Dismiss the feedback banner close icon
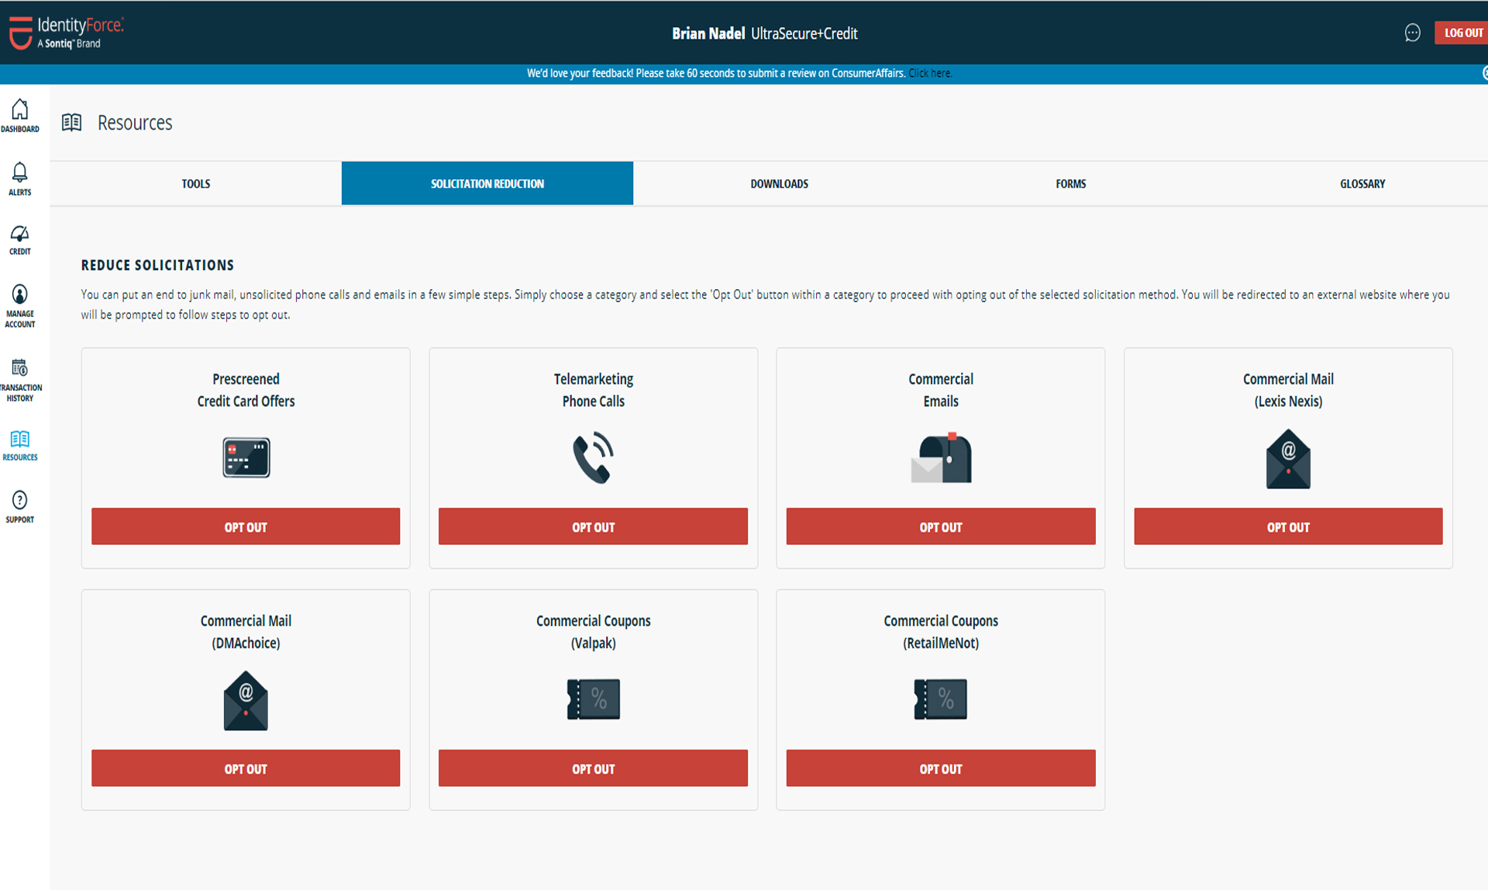This screenshot has height=890, width=1488. tap(1484, 73)
